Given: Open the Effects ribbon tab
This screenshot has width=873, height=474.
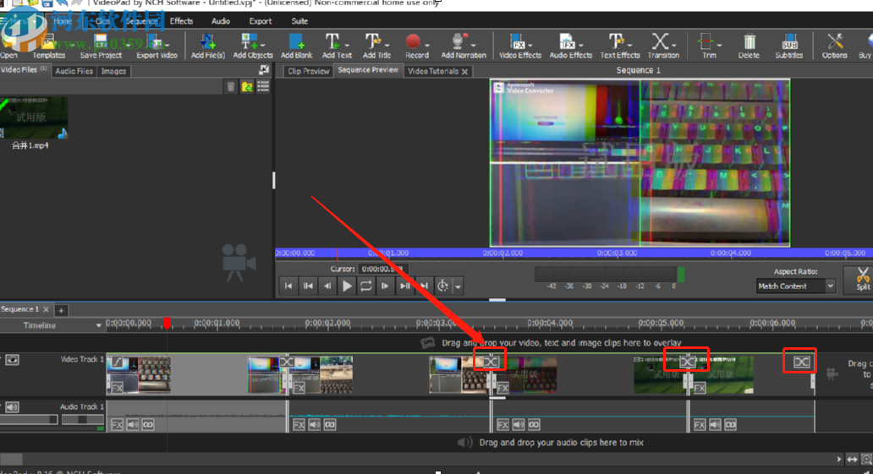Looking at the screenshot, I should click(181, 21).
